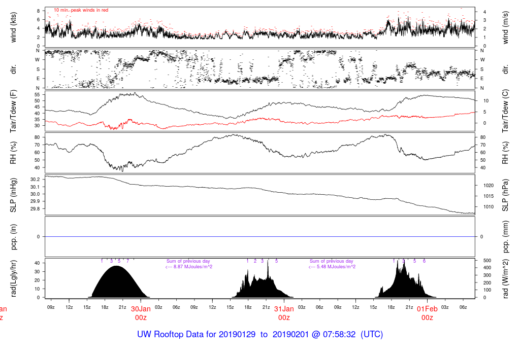Click the 'pcp. (in)' axis label

13,237
